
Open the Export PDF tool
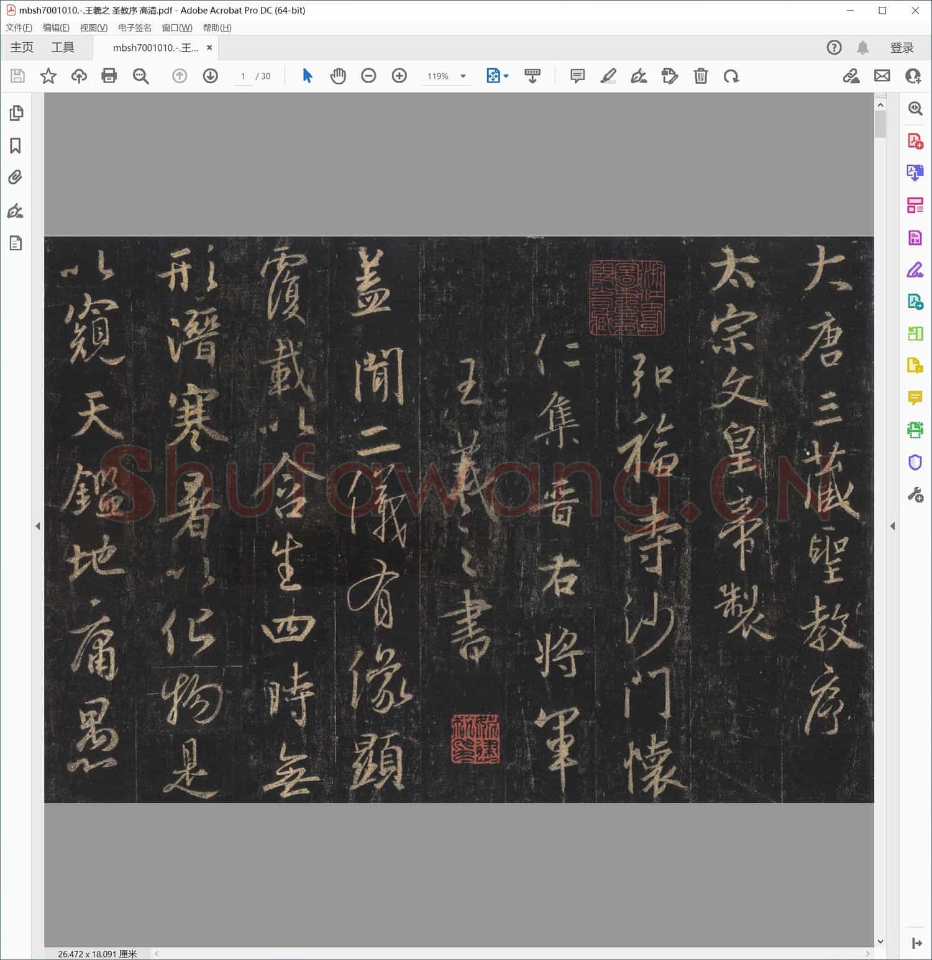pyautogui.click(x=915, y=173)
